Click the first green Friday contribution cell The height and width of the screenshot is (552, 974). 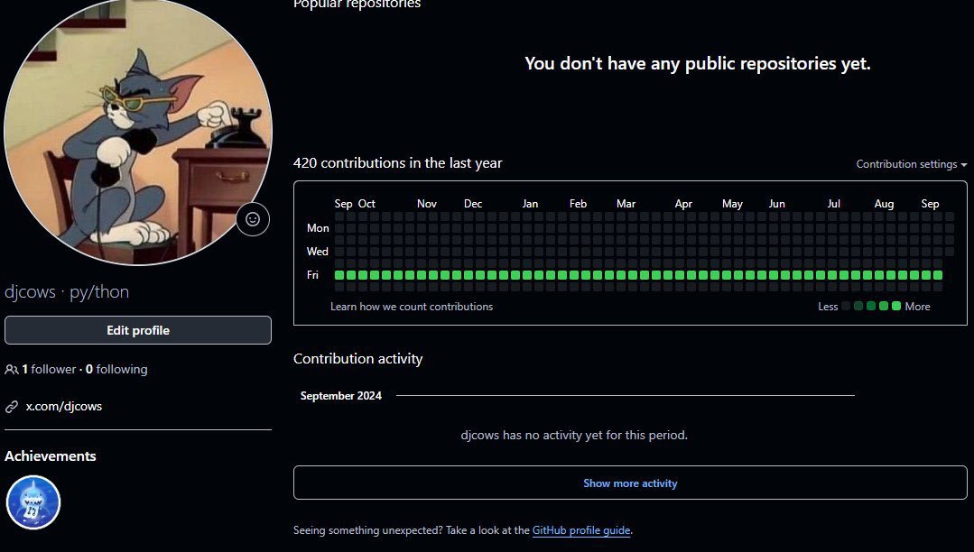click(x=339, y=275)
